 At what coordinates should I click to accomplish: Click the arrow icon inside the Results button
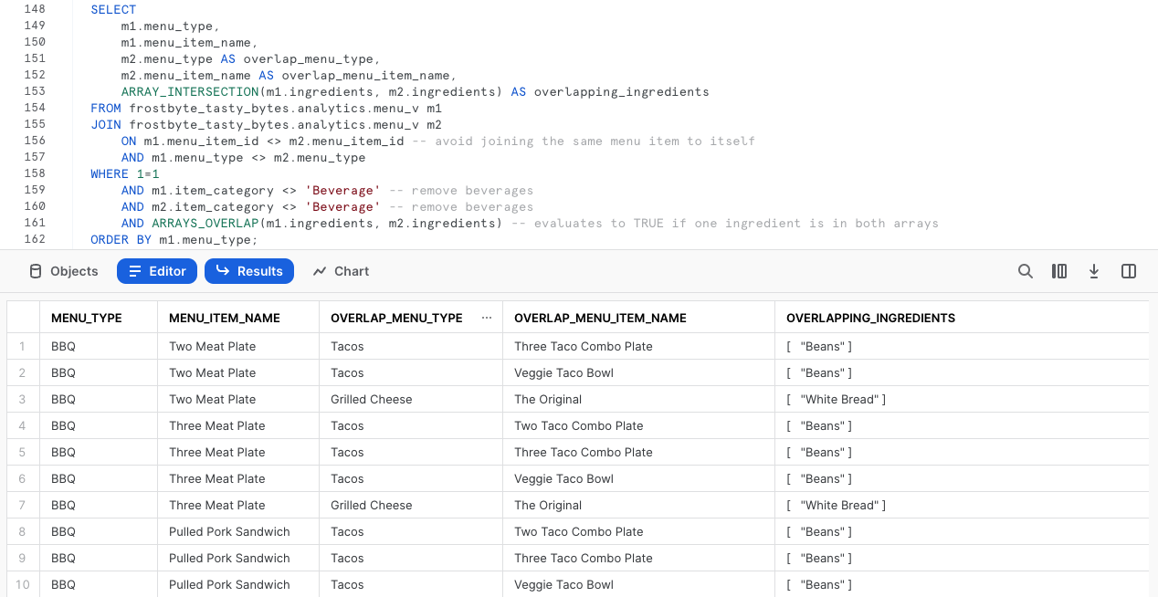click(x=223, y=270)
